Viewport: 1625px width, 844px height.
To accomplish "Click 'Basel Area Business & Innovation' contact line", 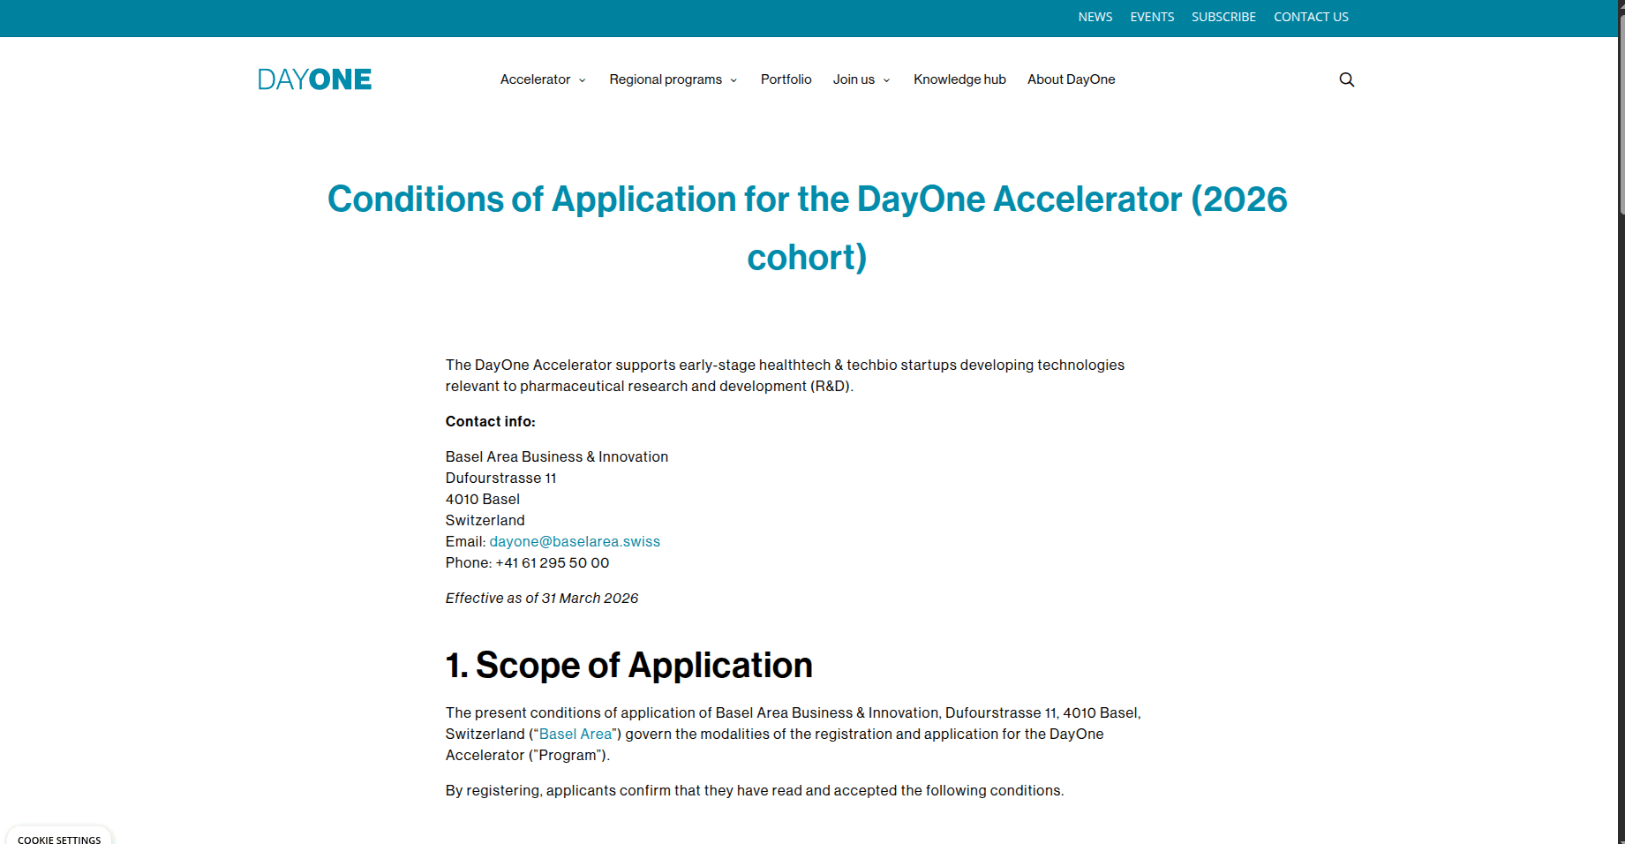I will 556,456.
